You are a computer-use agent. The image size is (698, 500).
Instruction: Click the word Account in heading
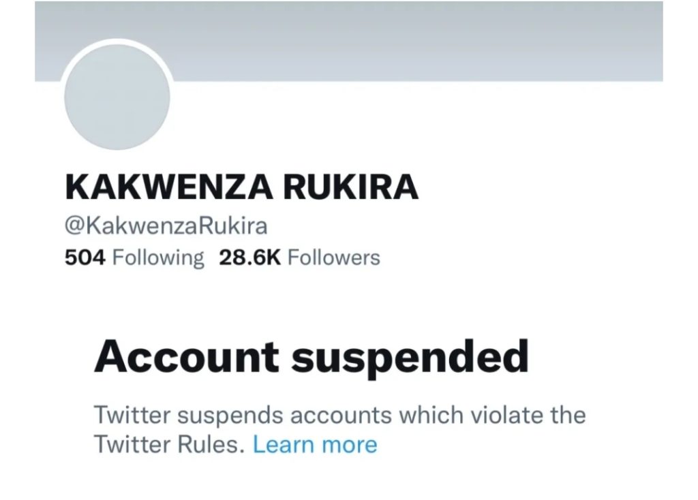click(x=186, y=356)
